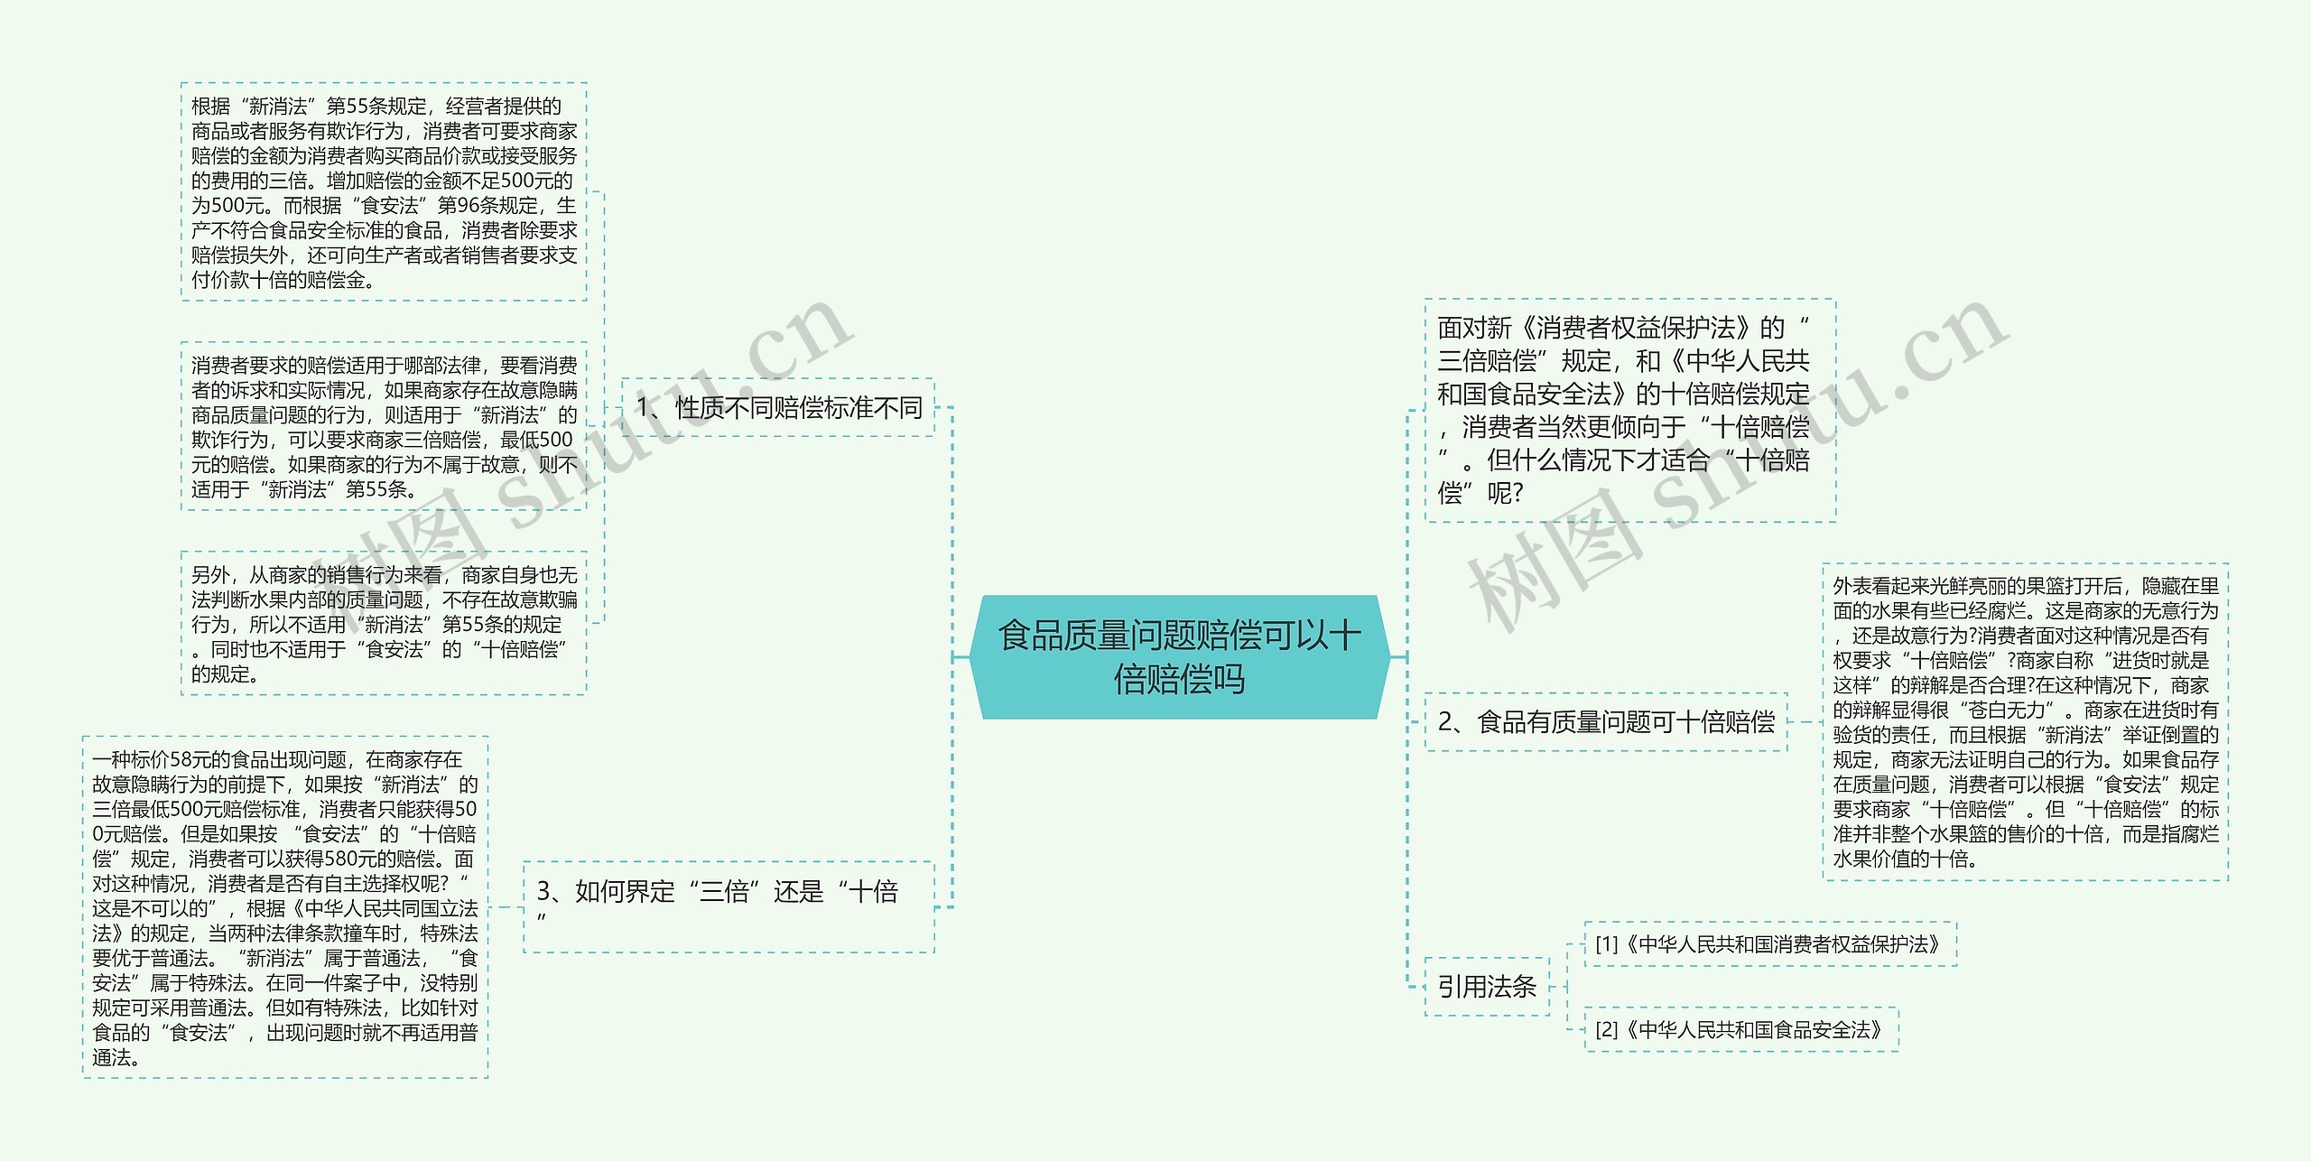
Task: Click the connector right of 2、食品有质量问题 node
Action: (1805, 721)
